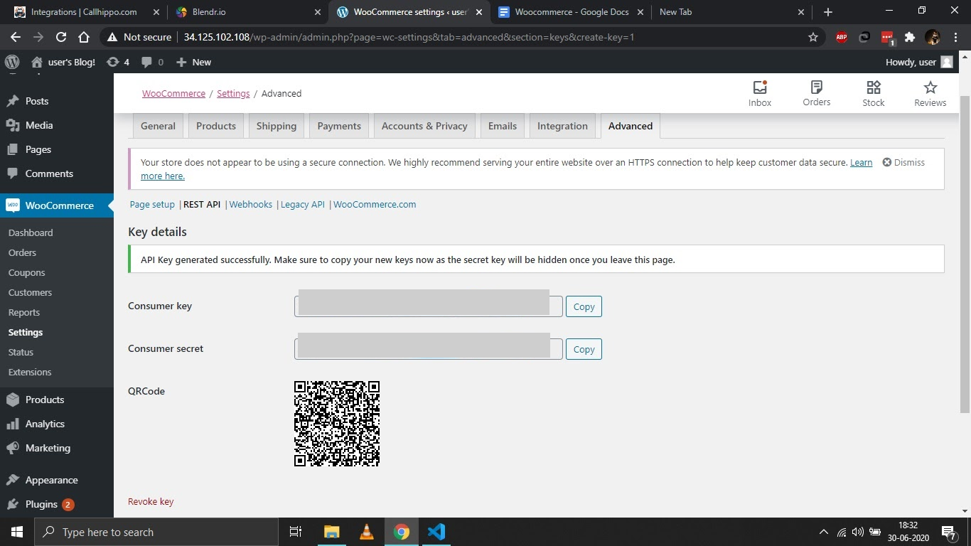The image size is (971, 546).
Task: Click Chrome icon in taskbar
Action: (x=402, y=532)
